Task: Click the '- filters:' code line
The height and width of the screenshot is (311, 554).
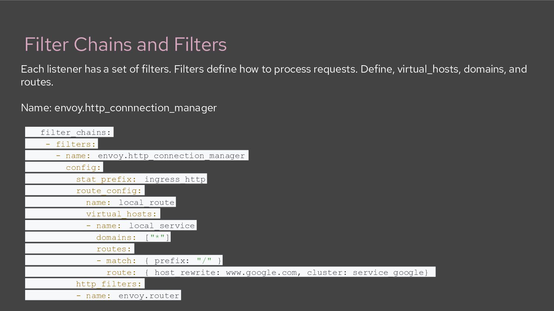Action: tap(61, 144)
